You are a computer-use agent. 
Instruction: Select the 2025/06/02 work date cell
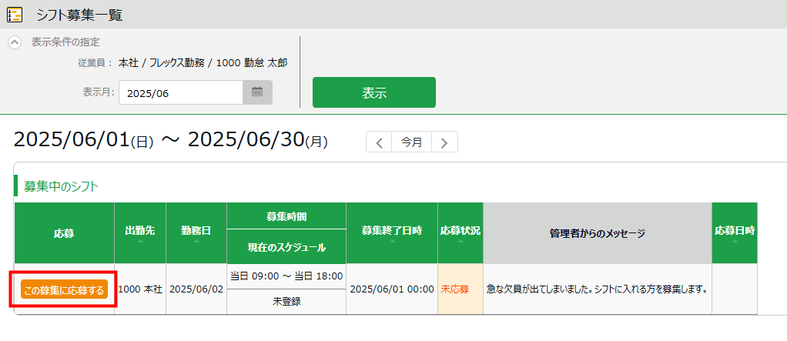point(196,289)
